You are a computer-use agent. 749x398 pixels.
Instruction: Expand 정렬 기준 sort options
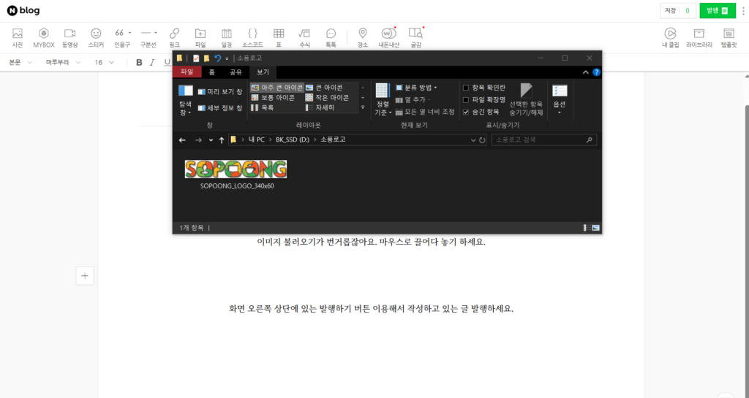[383, 100]
